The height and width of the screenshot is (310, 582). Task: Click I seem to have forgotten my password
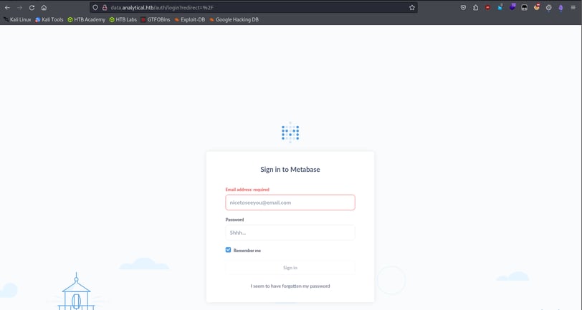290,286
